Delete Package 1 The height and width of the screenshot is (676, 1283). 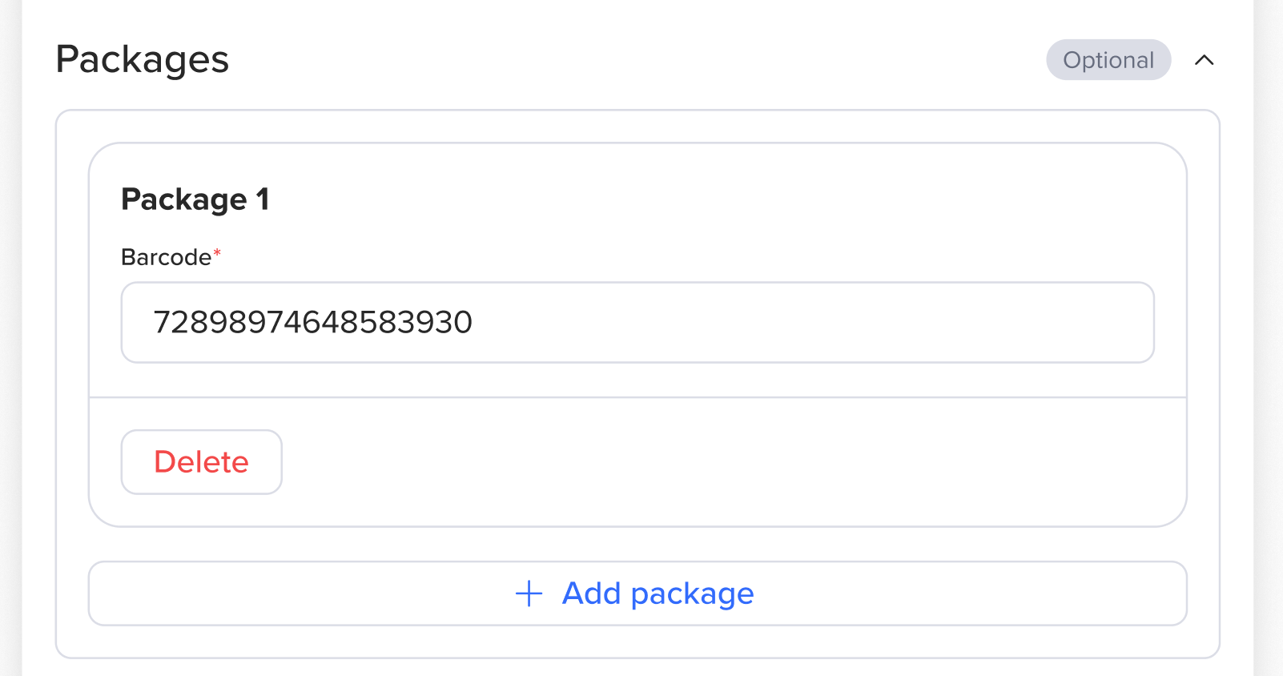(201, 462)
